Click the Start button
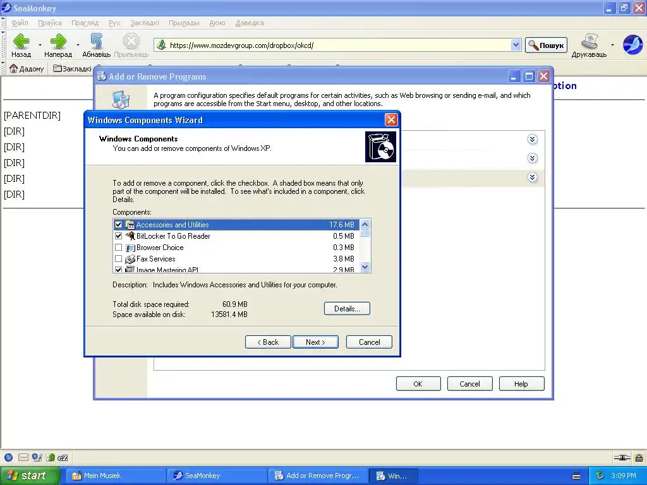Image resolution: width=647 pixels, height=485 pixels. click(30, 476)
